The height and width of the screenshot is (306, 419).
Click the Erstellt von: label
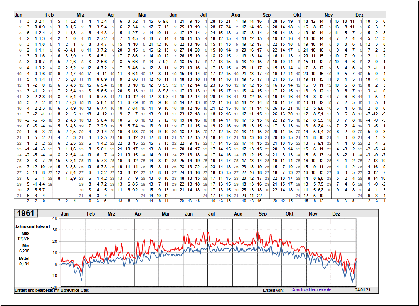coord(273,290)
